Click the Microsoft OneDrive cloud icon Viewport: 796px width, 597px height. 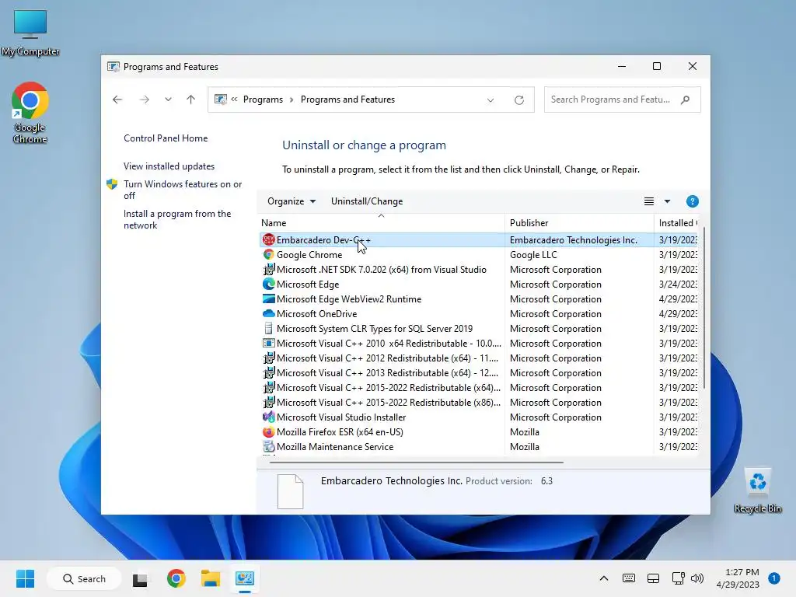(x=268, y=314)
